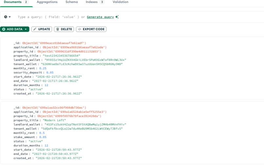Click the end_date value 2027-02-21T20:50:43.977Z
Screen dimensions: 264x165
tap(55, 154)
